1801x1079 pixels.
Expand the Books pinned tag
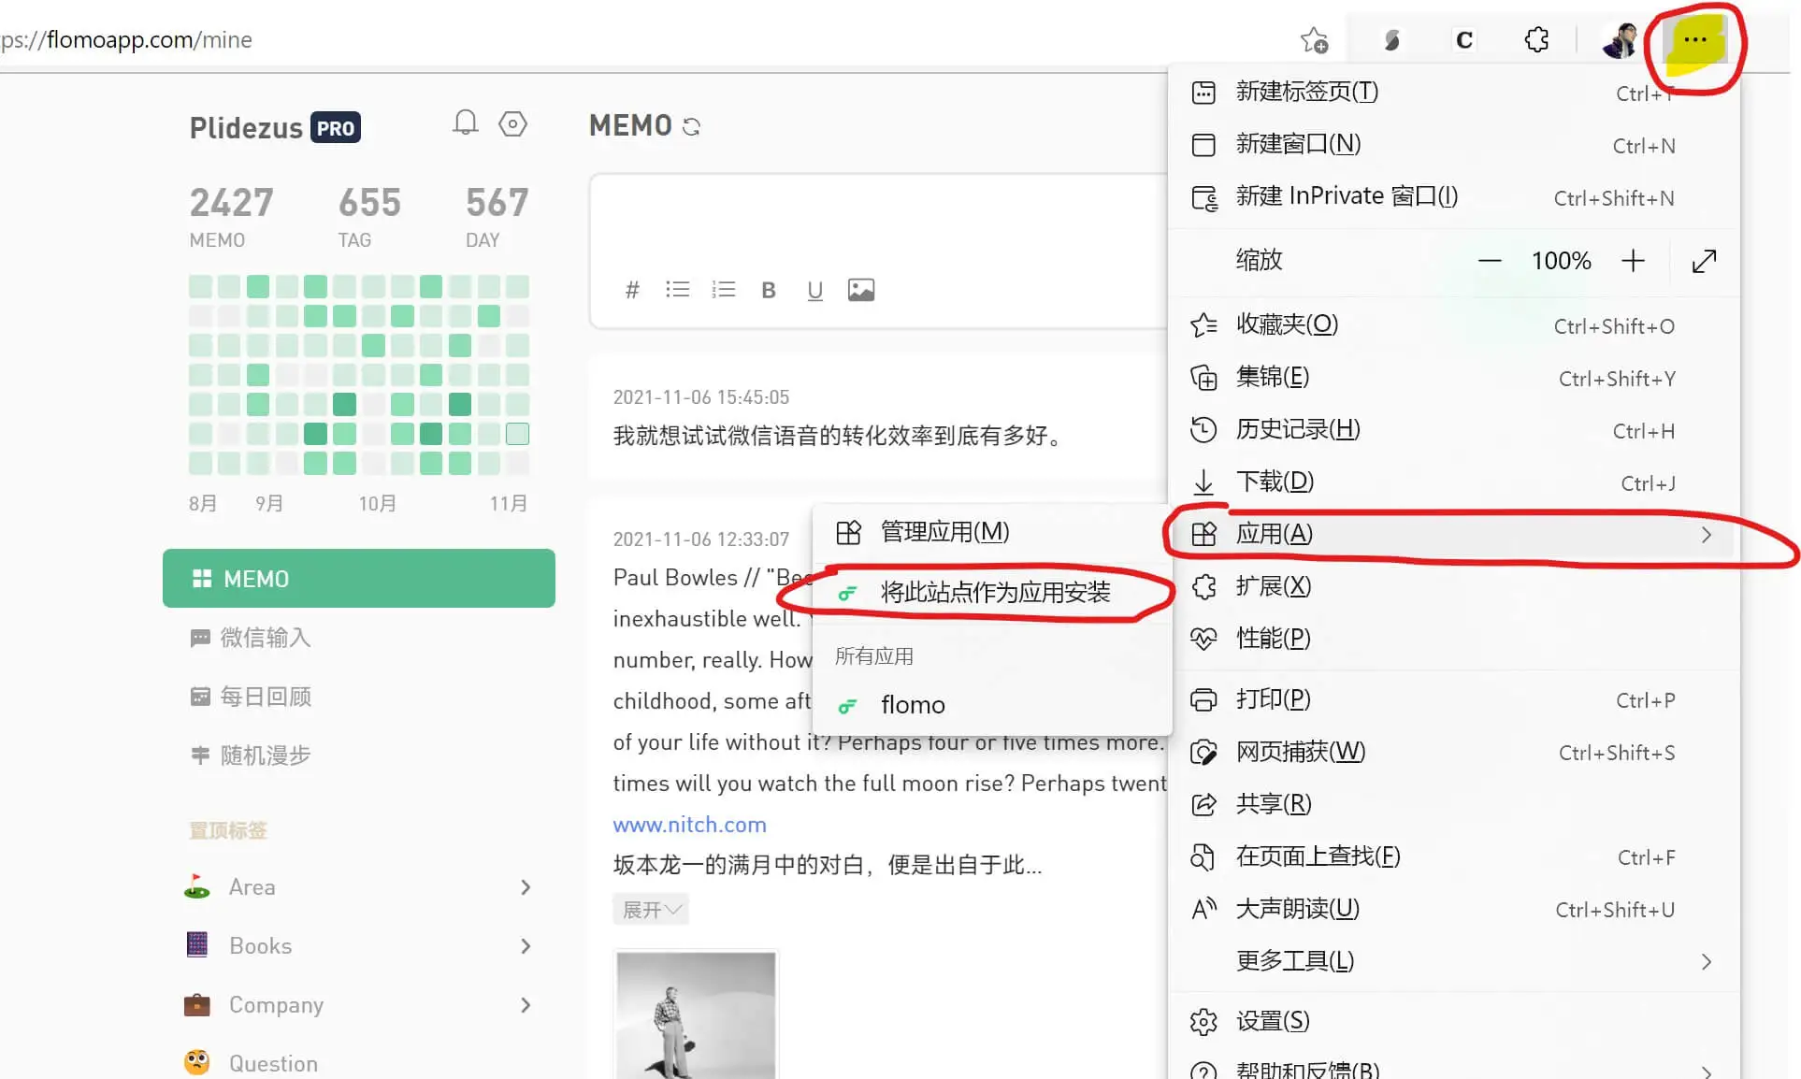click(526, 946)
